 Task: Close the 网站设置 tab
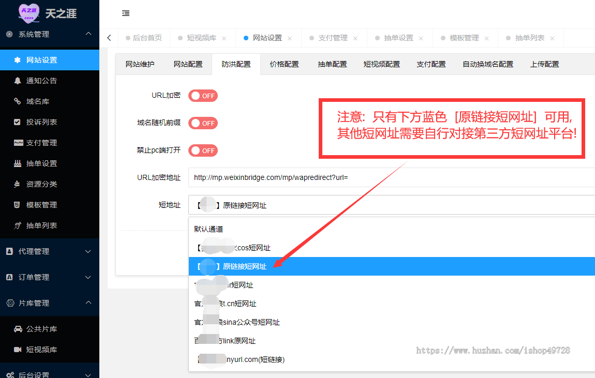(290, 38)
